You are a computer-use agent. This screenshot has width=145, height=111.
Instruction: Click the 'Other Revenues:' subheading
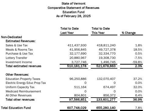tap(17, 75)
